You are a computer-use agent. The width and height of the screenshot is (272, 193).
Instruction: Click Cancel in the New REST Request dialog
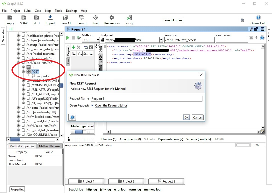click(197, 117)
